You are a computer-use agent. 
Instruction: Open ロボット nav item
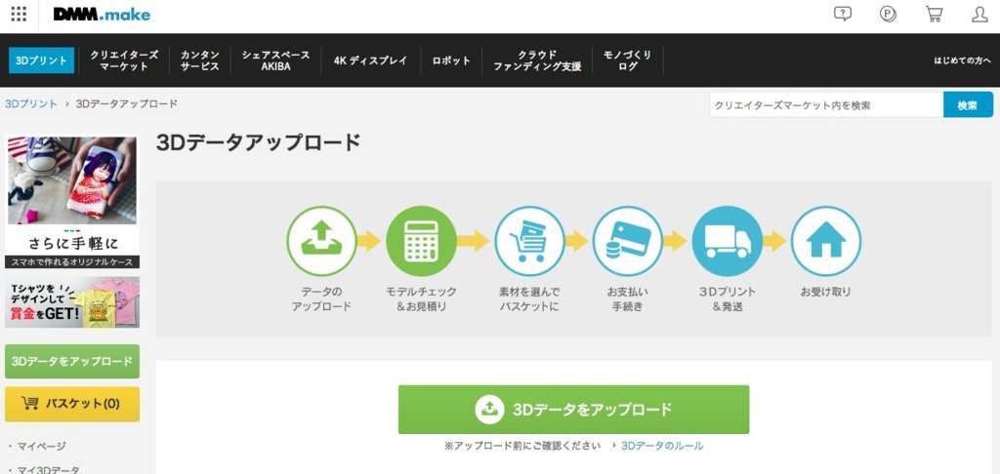(x=451, y=60)
